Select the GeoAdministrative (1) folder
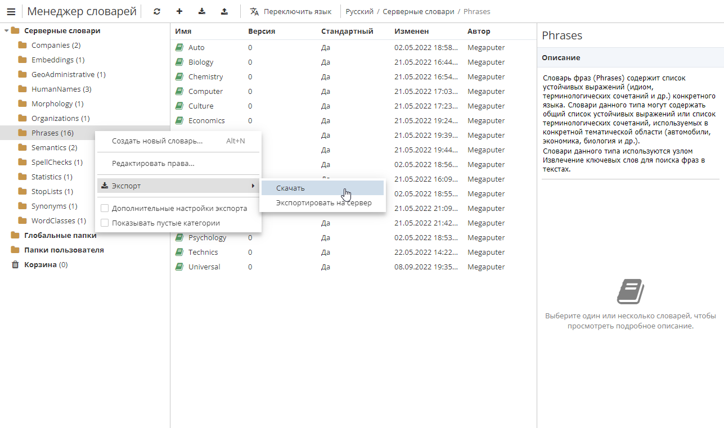This screenshot has width=724, height=428. tap(69, 74)
